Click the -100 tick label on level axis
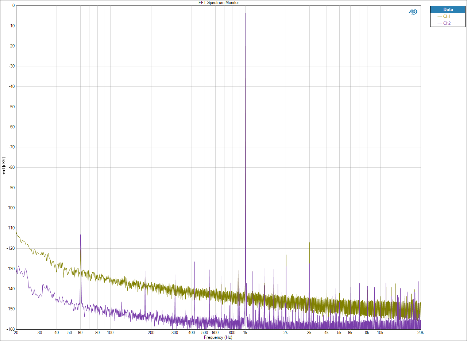The width and height of the screenshot is (467, 341). point(11,208)
